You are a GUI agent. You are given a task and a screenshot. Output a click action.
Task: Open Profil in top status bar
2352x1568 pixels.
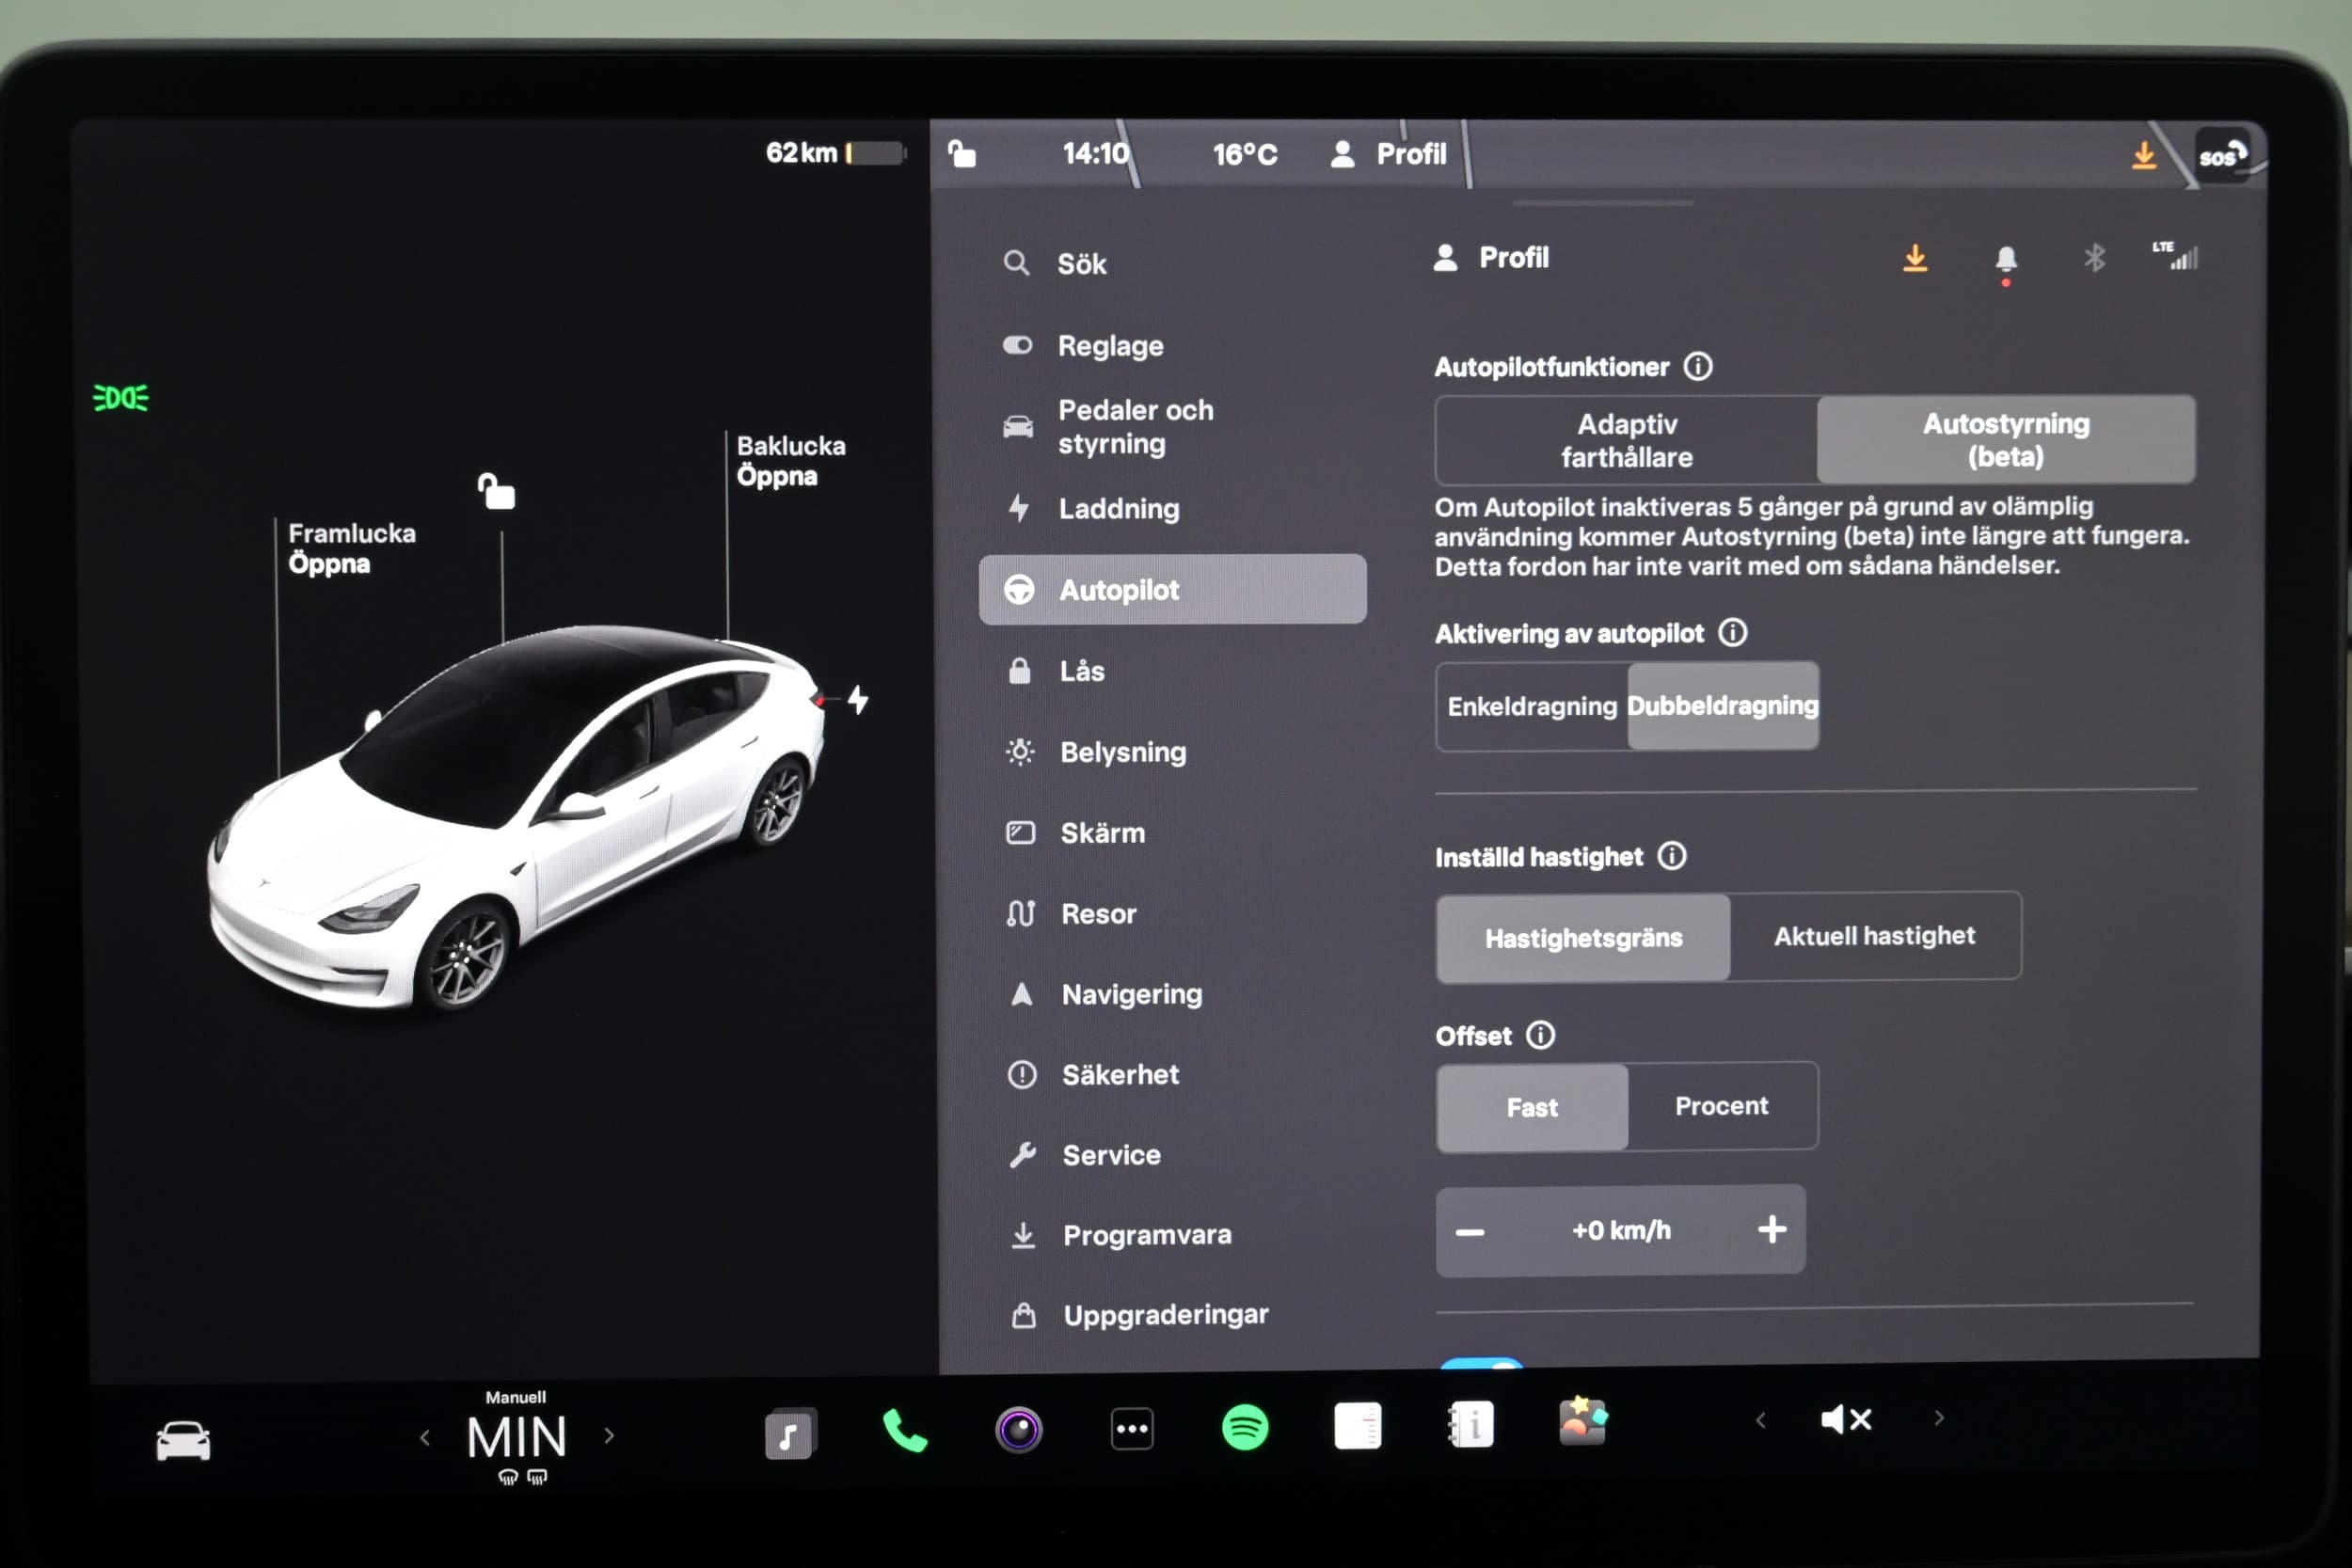[1389, 154]
